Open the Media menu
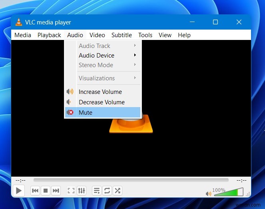 tap(23, 35)
